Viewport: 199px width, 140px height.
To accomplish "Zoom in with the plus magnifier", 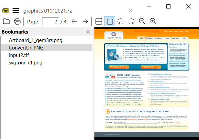I will (x=153, y=21).
